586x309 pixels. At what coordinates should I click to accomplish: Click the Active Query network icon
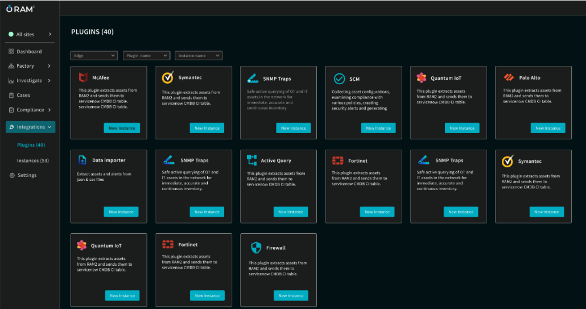[x=252, y=160]
